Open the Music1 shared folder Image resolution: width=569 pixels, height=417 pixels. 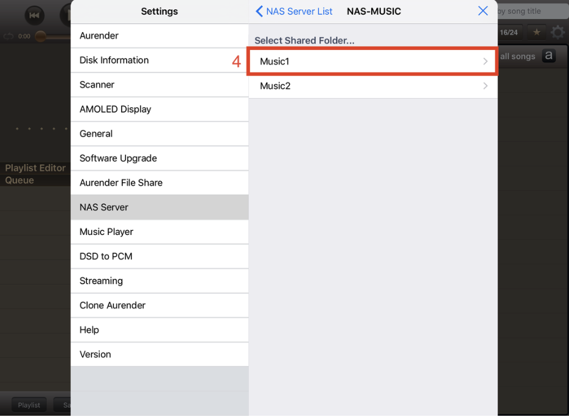pos(372,61)
